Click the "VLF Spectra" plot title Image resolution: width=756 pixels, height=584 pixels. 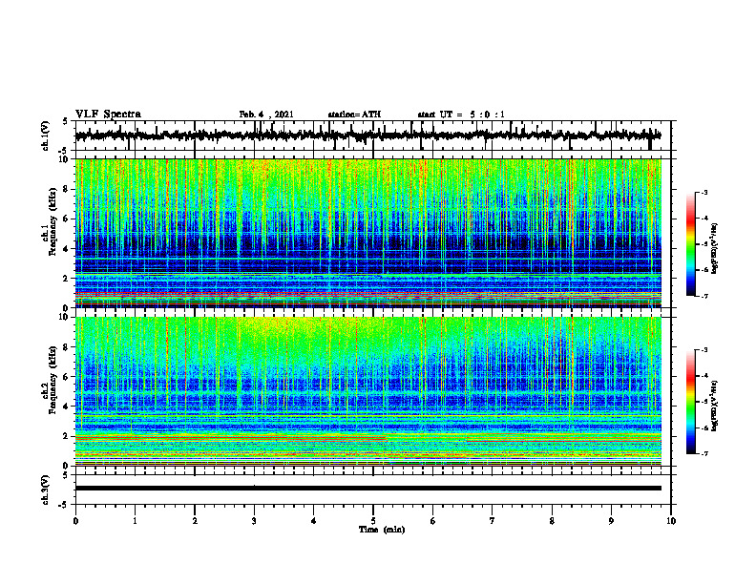pyautogui.click(x=108, y=115)
